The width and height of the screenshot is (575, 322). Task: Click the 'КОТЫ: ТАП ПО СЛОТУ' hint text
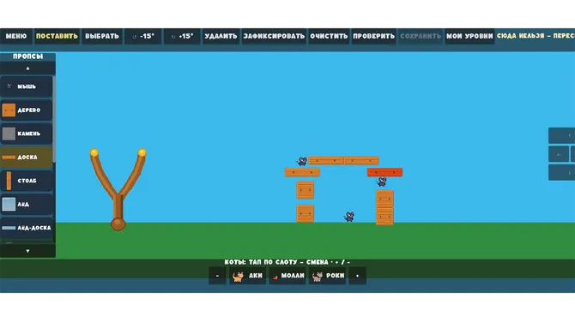tap(287, 262)
